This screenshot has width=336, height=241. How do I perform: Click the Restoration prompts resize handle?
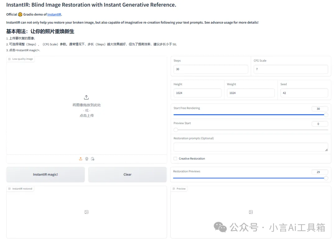(326, 150)
